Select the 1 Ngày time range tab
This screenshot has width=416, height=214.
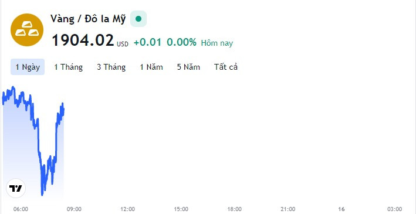point(28,67)
